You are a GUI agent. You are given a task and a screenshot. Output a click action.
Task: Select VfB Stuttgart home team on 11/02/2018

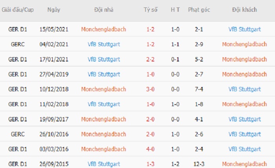point(104,104)
